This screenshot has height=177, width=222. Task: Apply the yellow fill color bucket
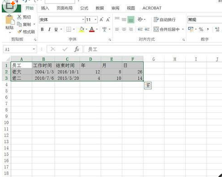click(82, 29)
